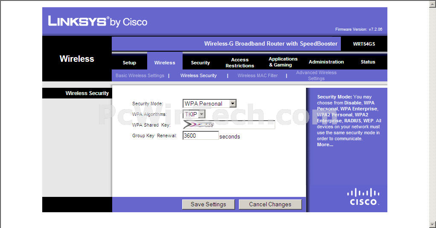The height and width of the screenshot is (228, 436).
Task: Click the page scrollbar up arrow
Action: pyautogui.click(x=433, y=3)
